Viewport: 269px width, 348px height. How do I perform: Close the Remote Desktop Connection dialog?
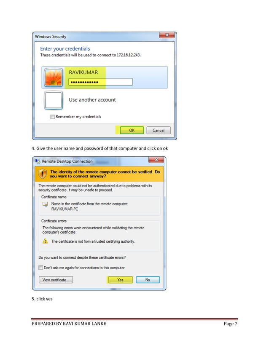[156, 160]
